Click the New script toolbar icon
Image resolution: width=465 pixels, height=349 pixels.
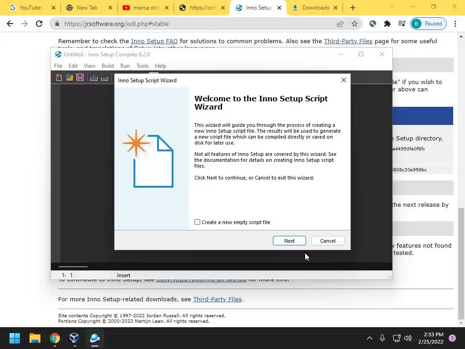[59, 77]
